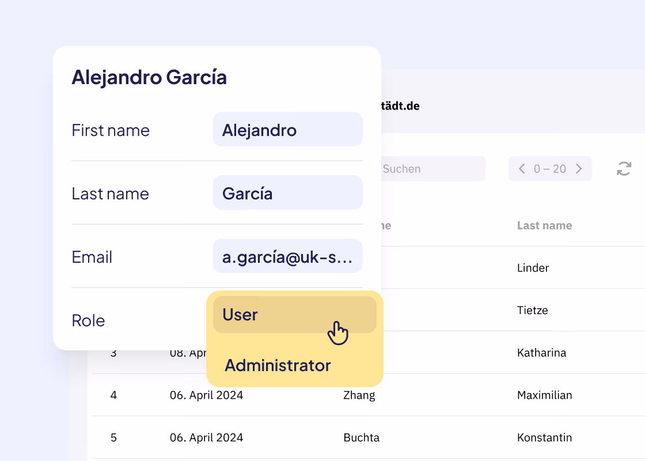The image size is (645, 461).
Task: Click date 06. April 2024 in row 5
Action: tap(206, 437)
